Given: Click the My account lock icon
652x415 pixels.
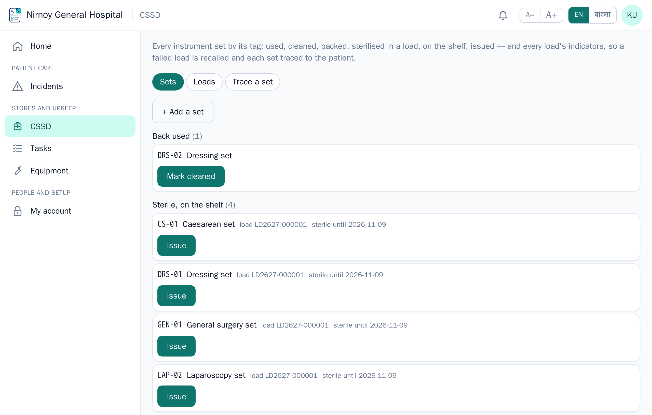Looking at the screenshot, I should [x=18, y=211].
